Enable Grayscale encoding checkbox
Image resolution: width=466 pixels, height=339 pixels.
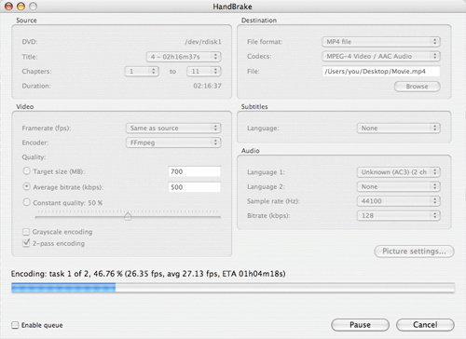(26, 232)
